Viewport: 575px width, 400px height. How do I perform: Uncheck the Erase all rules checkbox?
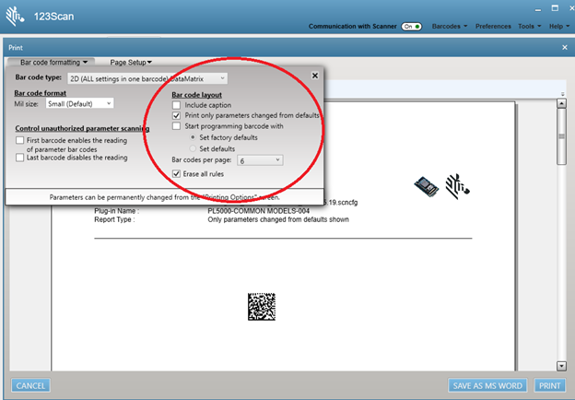tap(178, 173)
